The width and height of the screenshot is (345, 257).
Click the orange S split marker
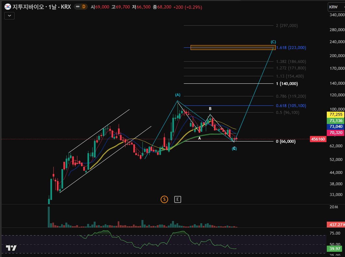tap(164, 200)
